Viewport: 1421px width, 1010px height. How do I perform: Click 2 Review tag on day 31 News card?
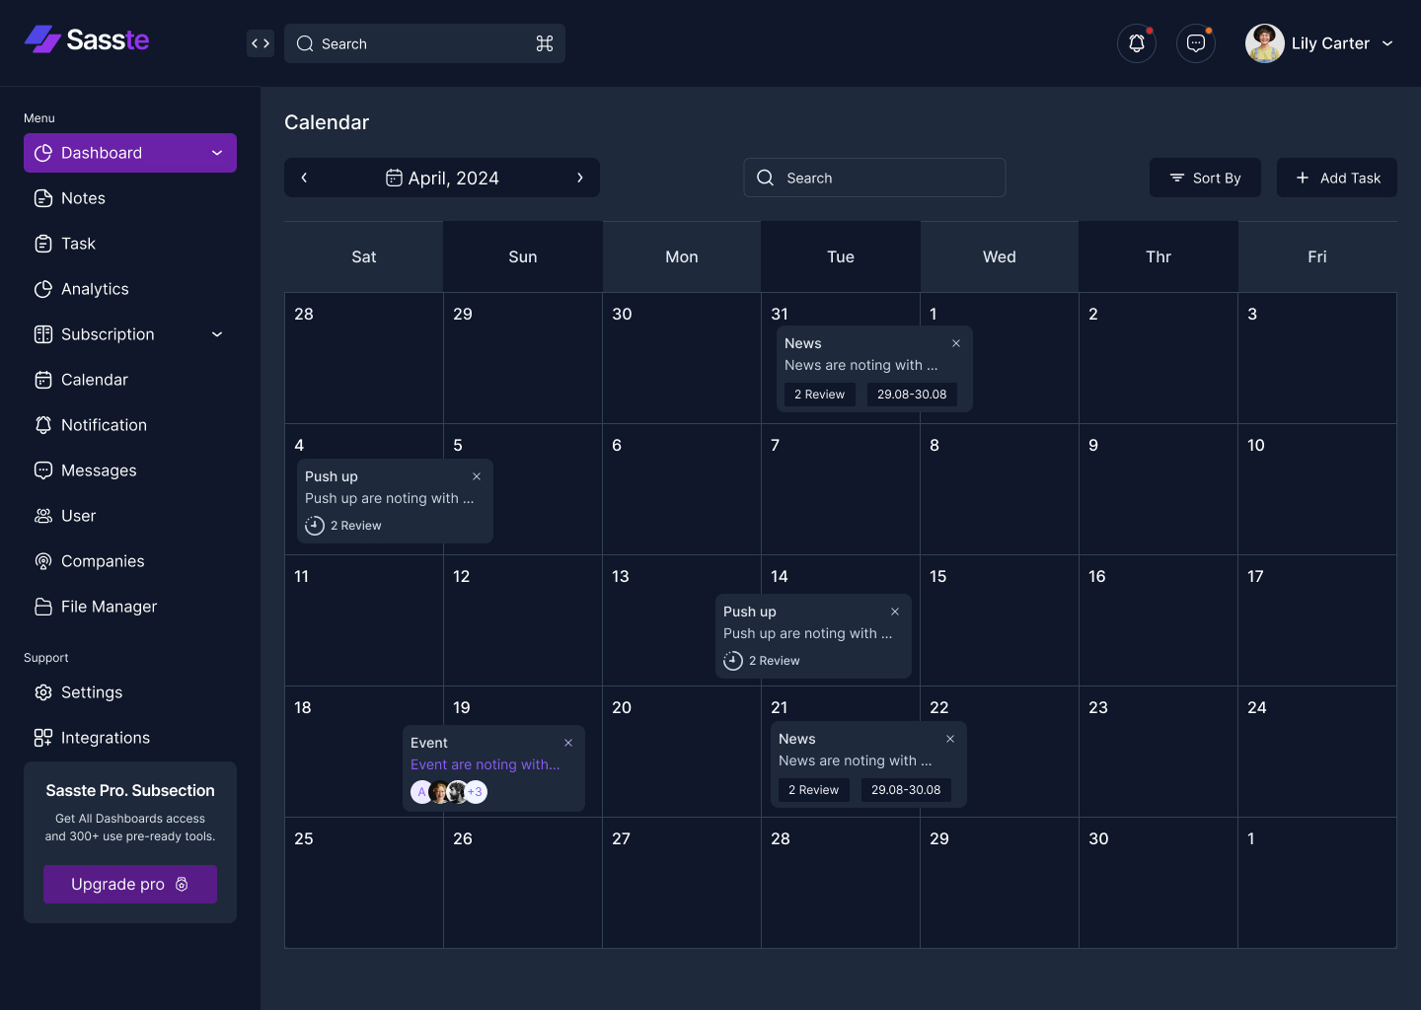[x=820, y=395]
